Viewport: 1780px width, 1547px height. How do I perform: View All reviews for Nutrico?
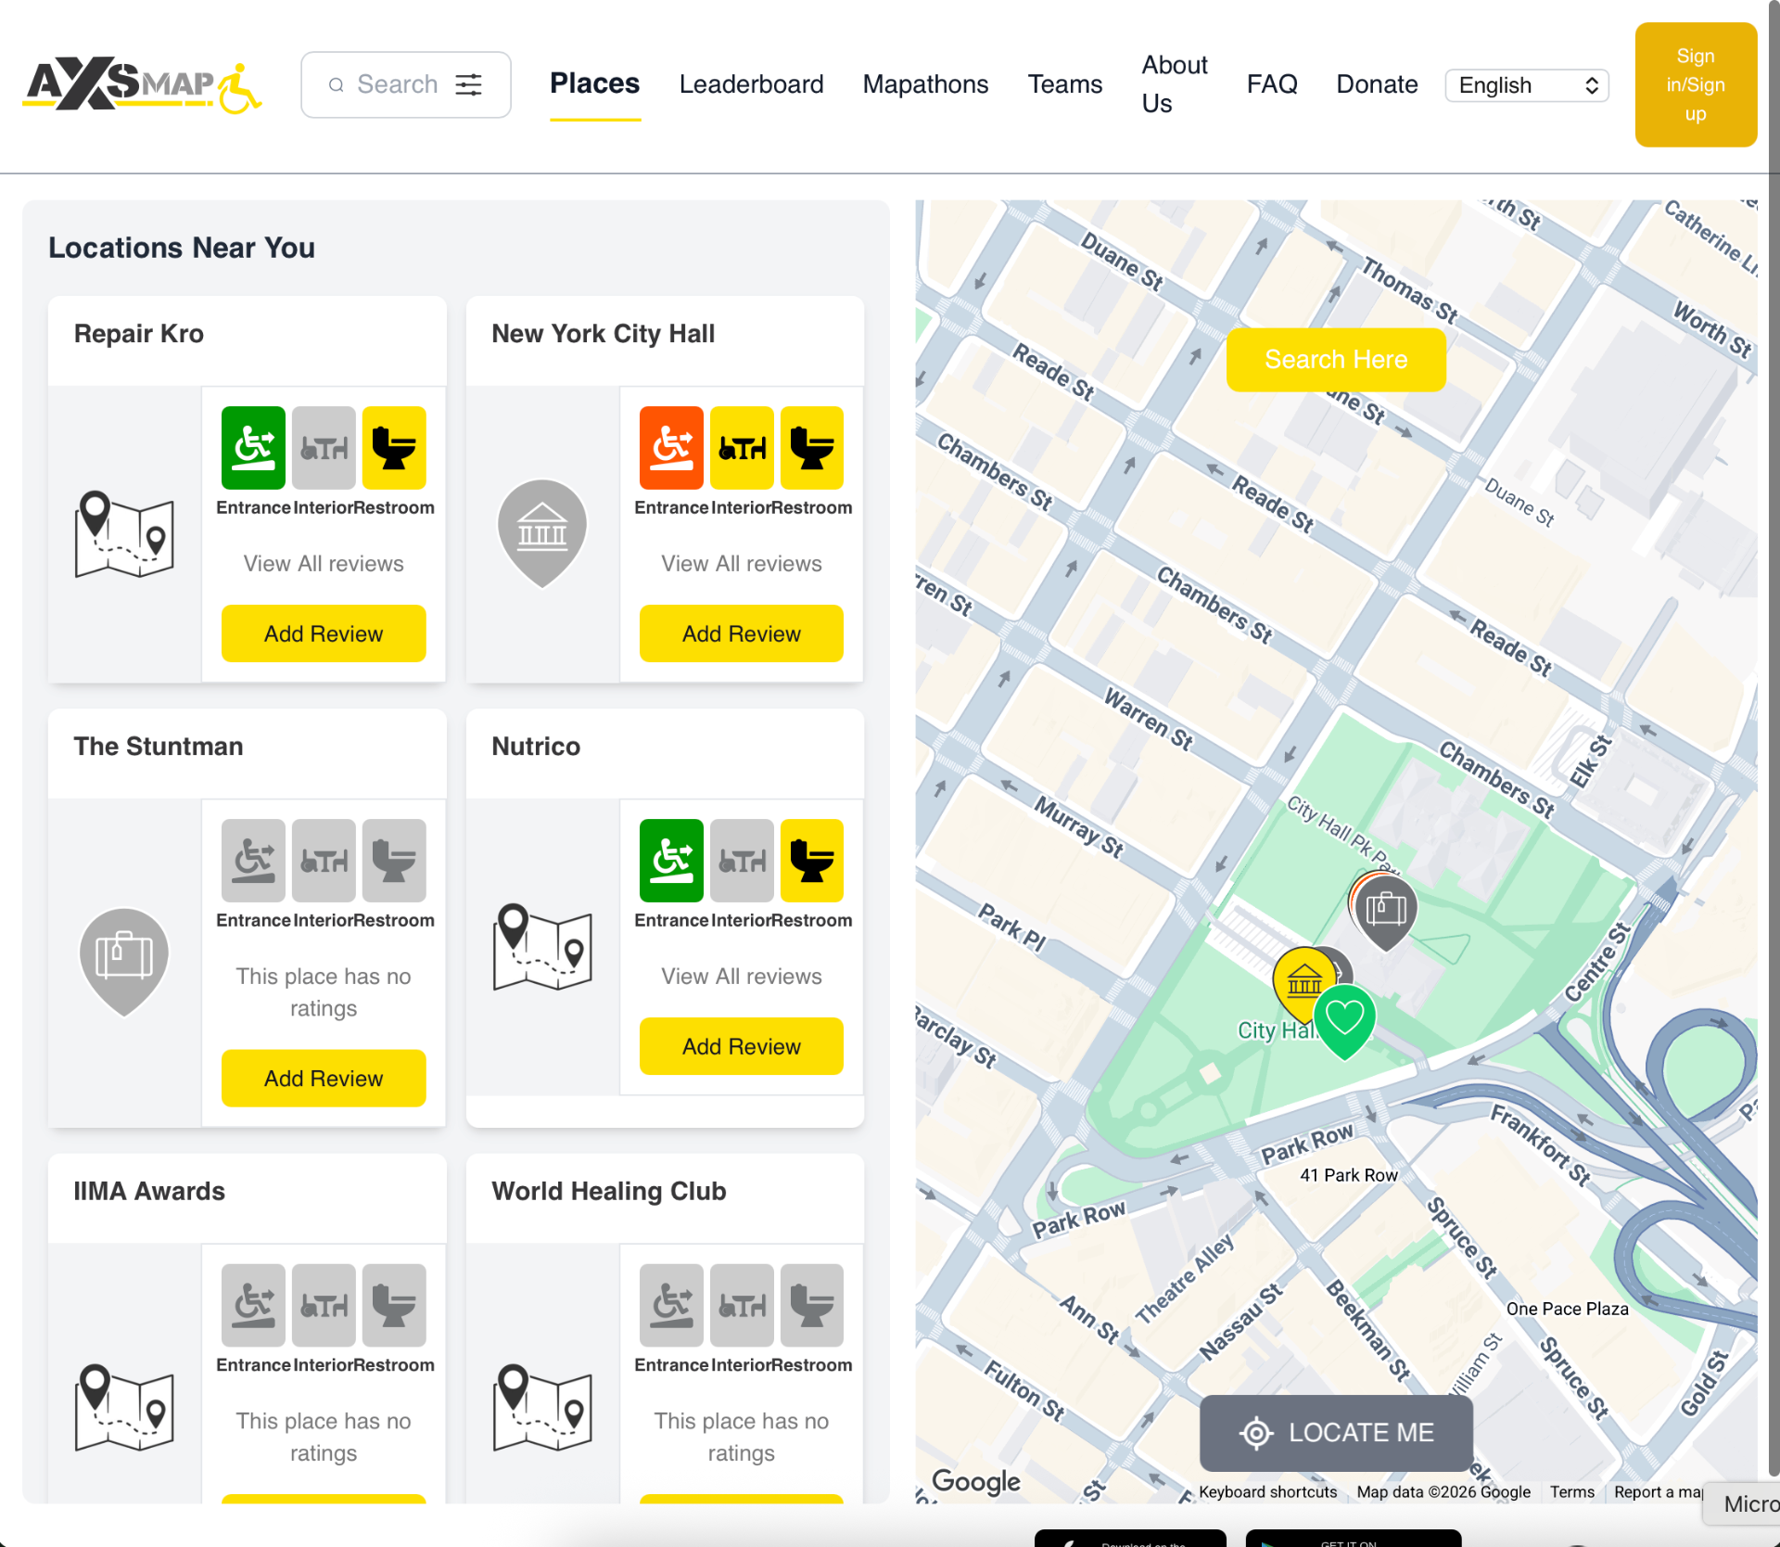742,977
